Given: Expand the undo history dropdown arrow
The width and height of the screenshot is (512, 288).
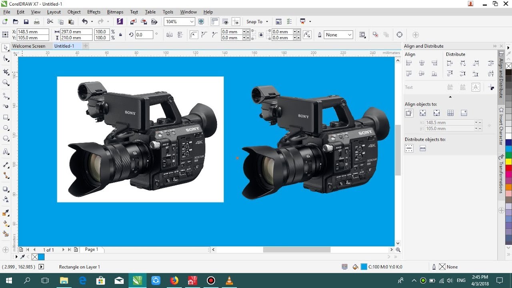Looking at the screenshot, I should click(92, 22).
